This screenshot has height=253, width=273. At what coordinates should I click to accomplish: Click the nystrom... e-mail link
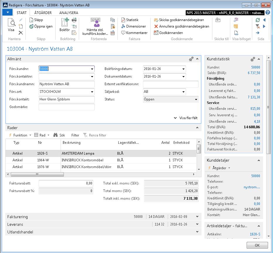click(252, 187)
